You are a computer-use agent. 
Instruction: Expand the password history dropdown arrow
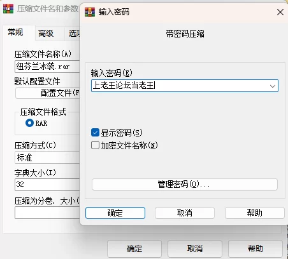273,86
